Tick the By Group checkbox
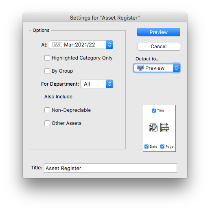 (47, 71)
